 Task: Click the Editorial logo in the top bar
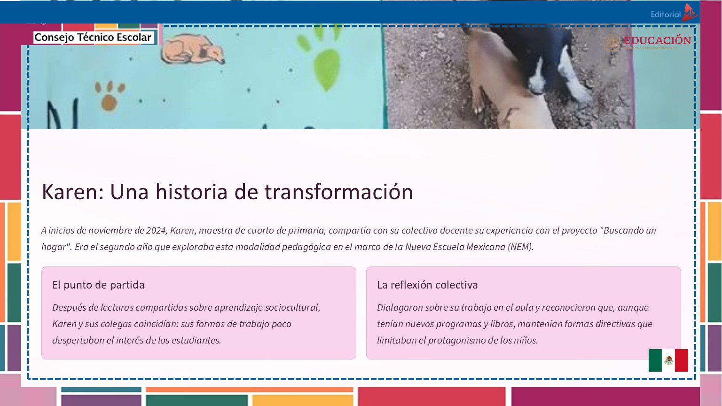pyautogui.click(x=673, y=14)
